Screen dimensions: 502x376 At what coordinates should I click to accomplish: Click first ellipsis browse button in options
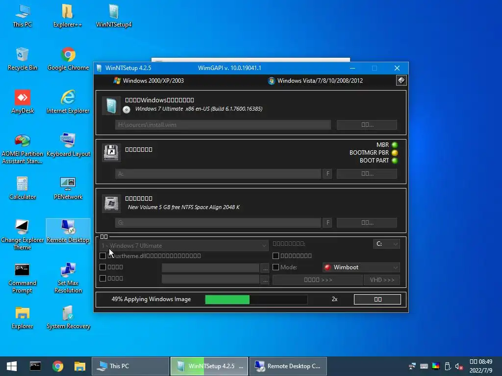pos(265,268)
